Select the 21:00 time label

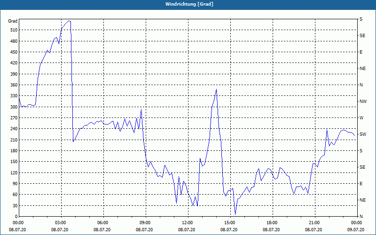pyautogui.click(x=313, y=223)
